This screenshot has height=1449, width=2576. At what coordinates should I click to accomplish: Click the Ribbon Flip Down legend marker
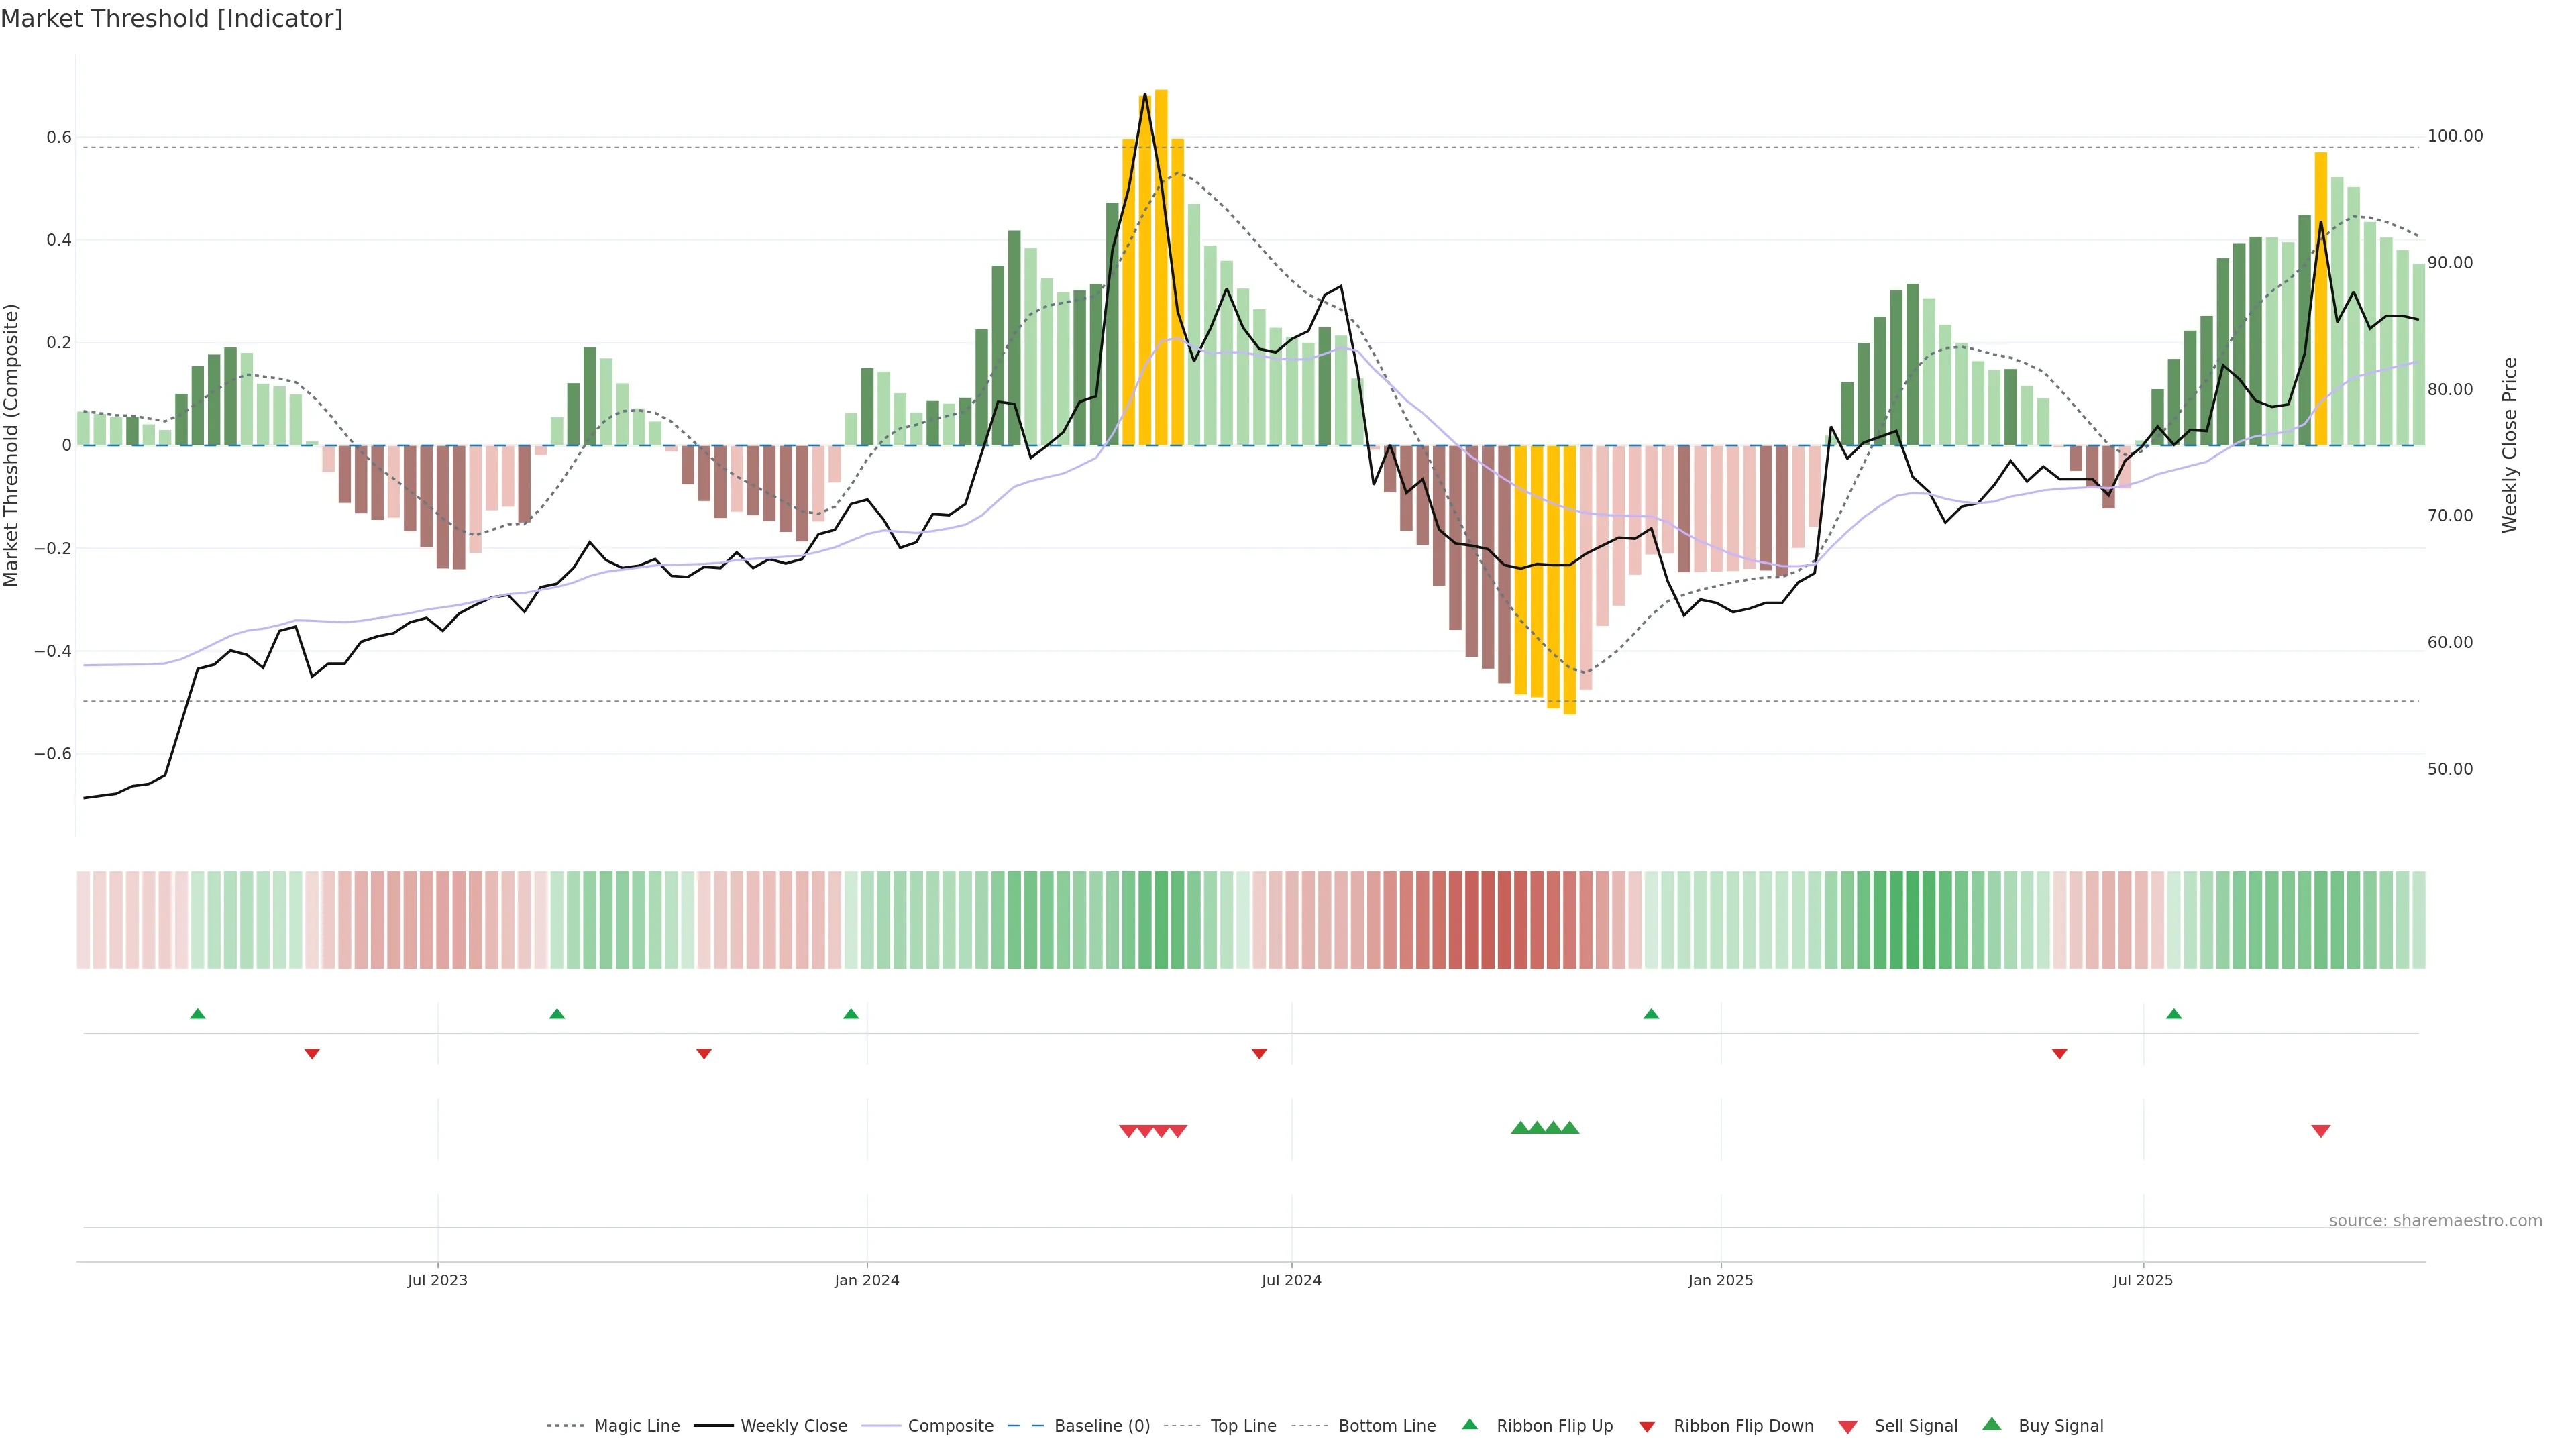tap(1647, 1427)
